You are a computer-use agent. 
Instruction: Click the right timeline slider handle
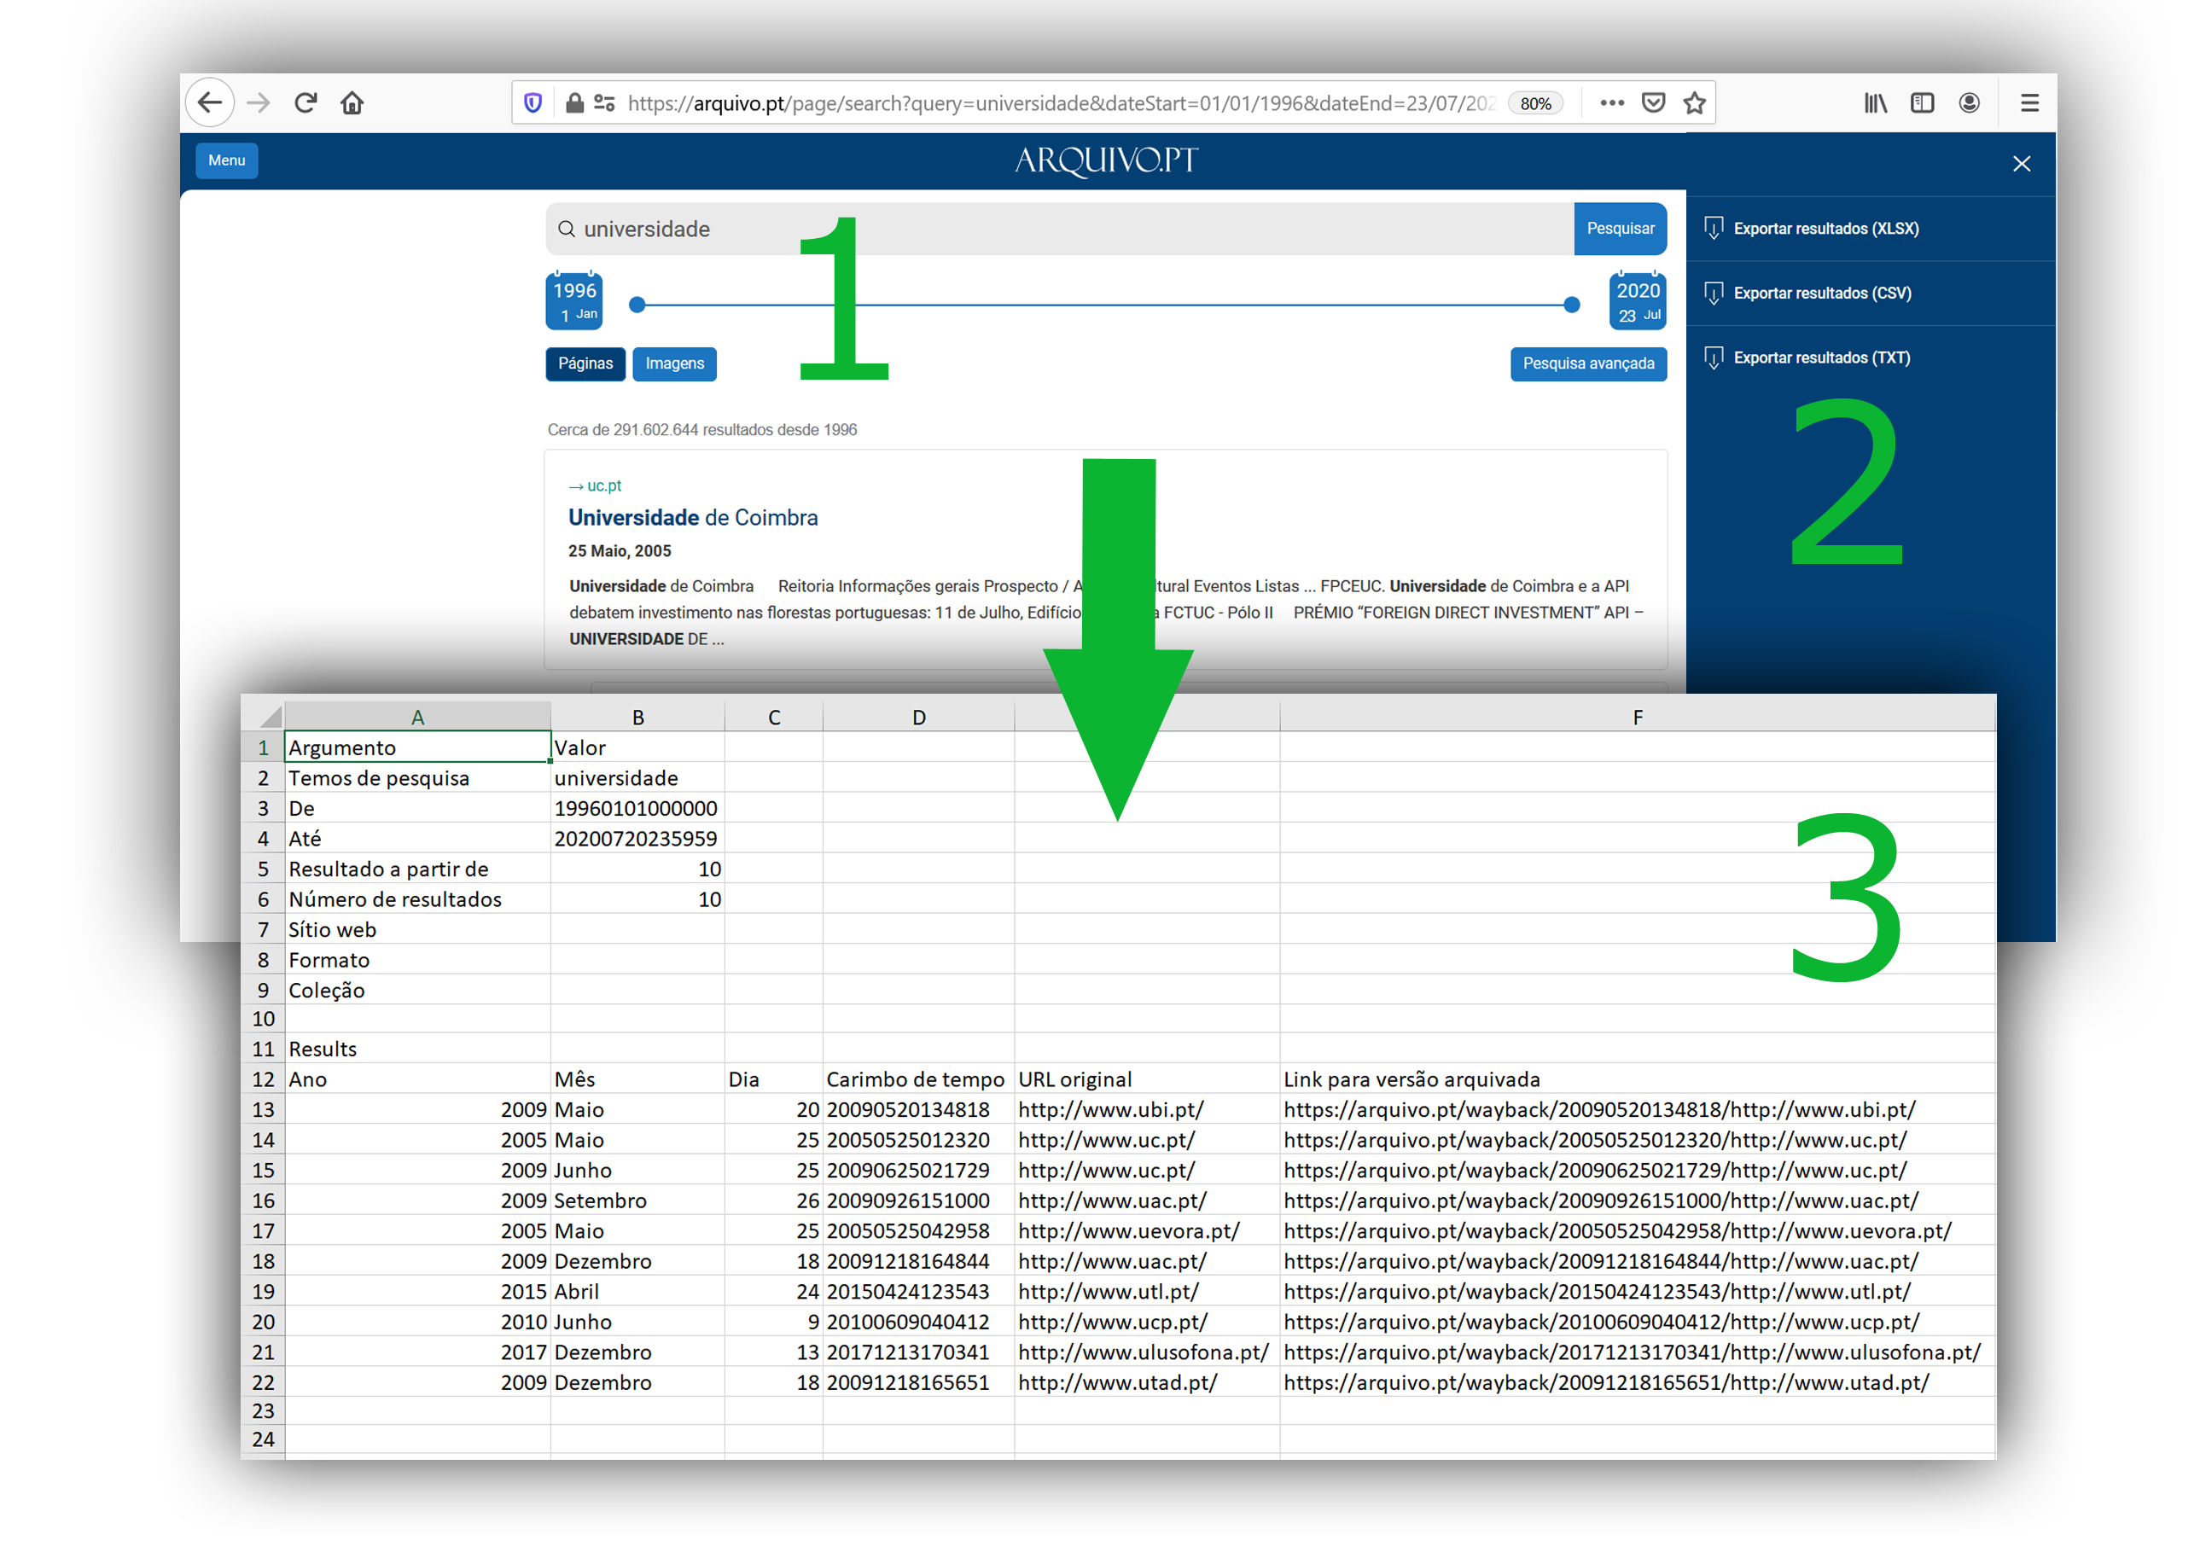(x=1571, y=305)
